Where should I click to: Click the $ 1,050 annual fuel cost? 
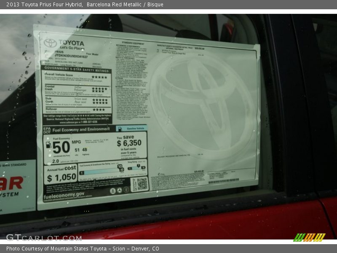click(x=62, y=178)
